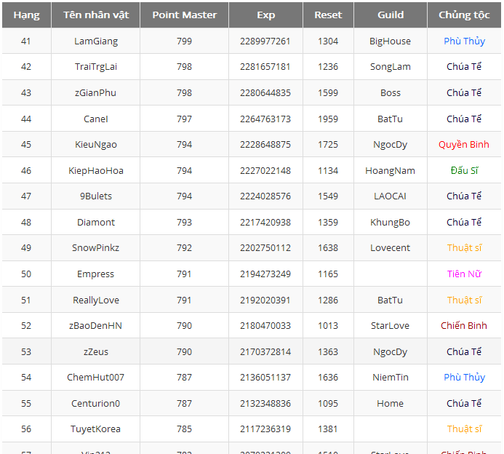The height and width of the screenshot is (454, 504).
Task: Click the player name KieuNgao
Action: click(x=95, y=145)
